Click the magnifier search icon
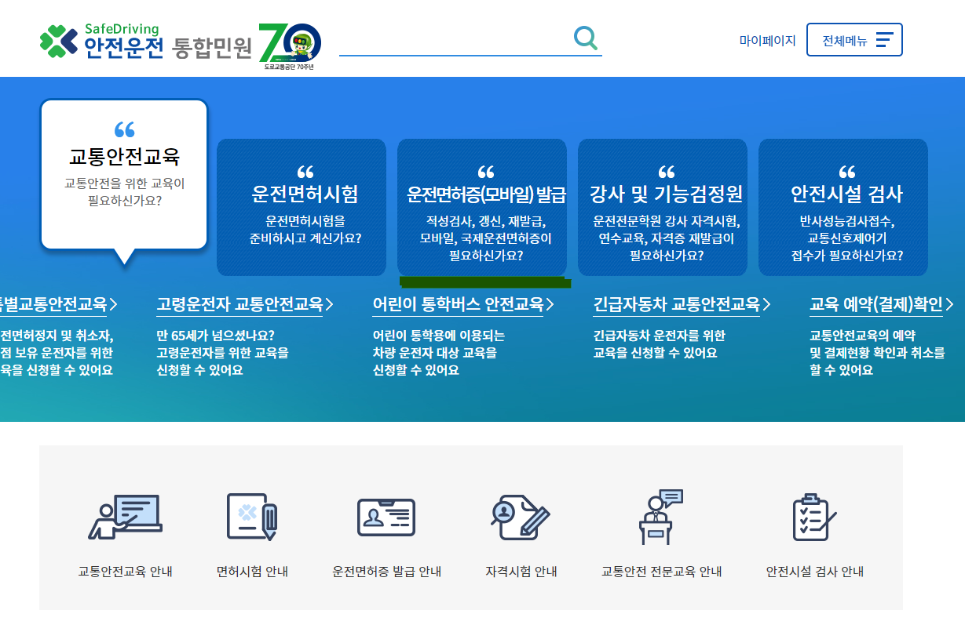The height and width of the screenshot is (632, 965). click(586, 38)
